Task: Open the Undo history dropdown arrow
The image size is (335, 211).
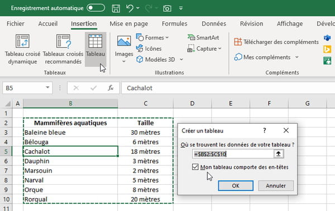Action: coord(138,8)
